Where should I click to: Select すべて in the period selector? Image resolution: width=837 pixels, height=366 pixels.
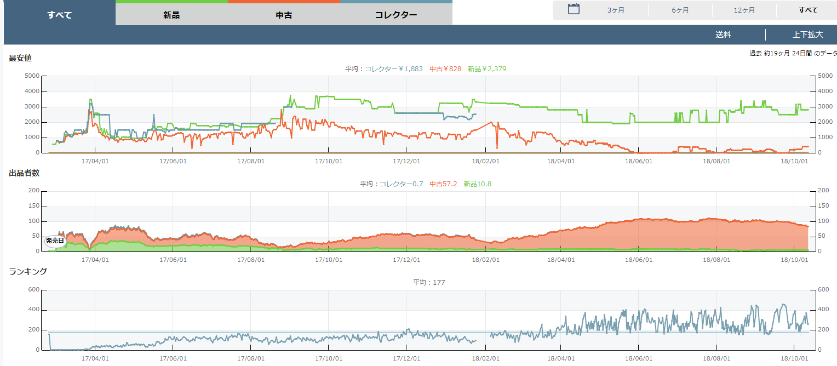[808, 10]
